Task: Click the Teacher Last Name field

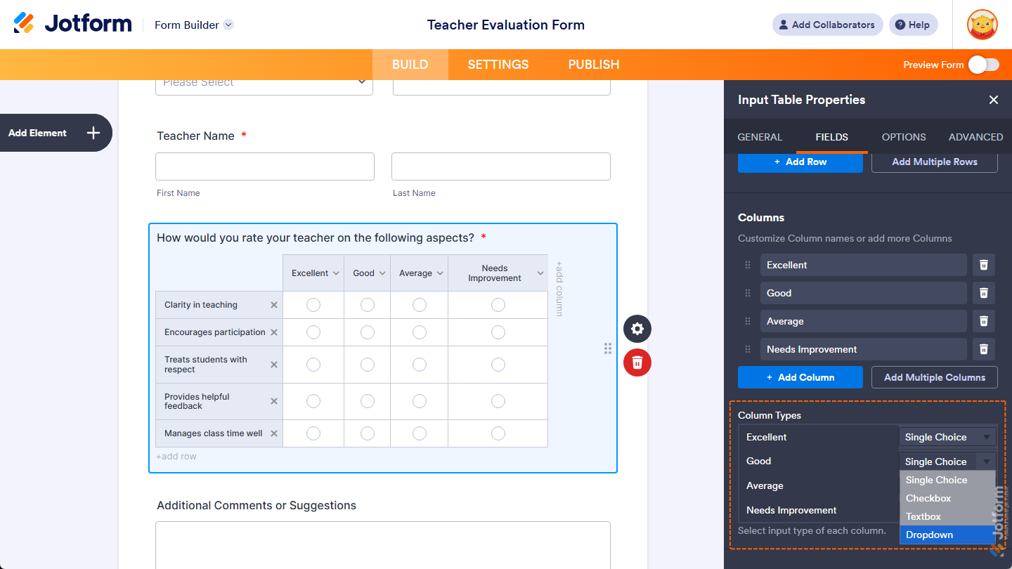Action: point(501,166)
